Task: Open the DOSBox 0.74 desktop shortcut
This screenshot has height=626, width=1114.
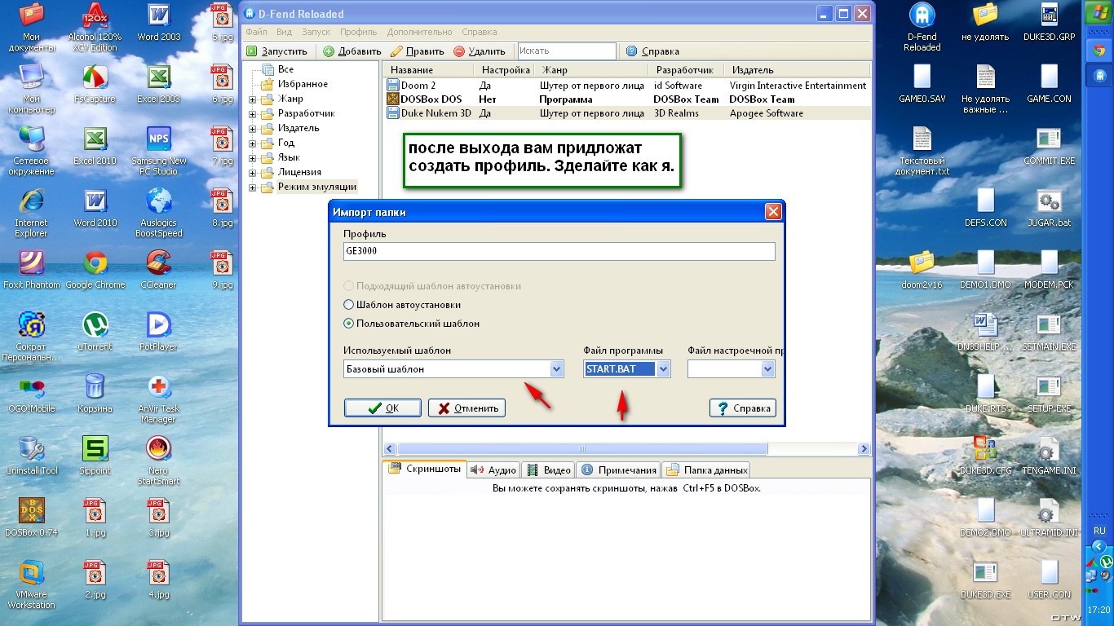Action: [x=31, y=518]
